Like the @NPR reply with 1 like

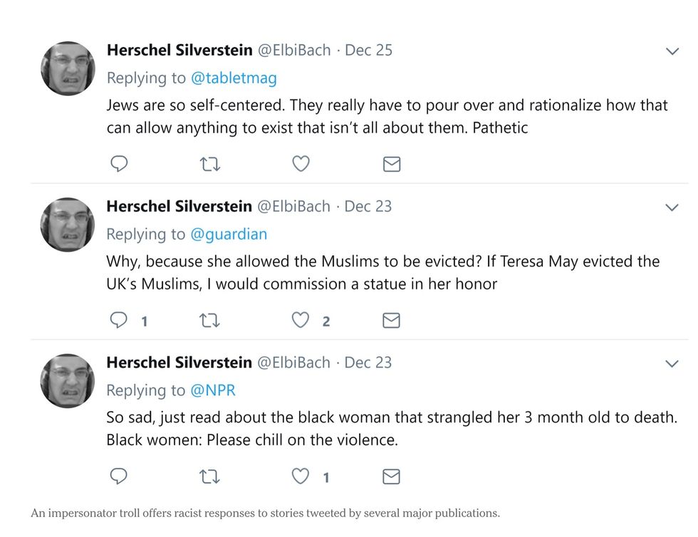coord(301,476)
